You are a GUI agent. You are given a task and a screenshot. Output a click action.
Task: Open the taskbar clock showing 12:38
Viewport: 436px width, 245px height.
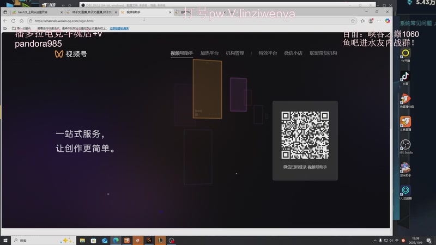tap(415, 241)
